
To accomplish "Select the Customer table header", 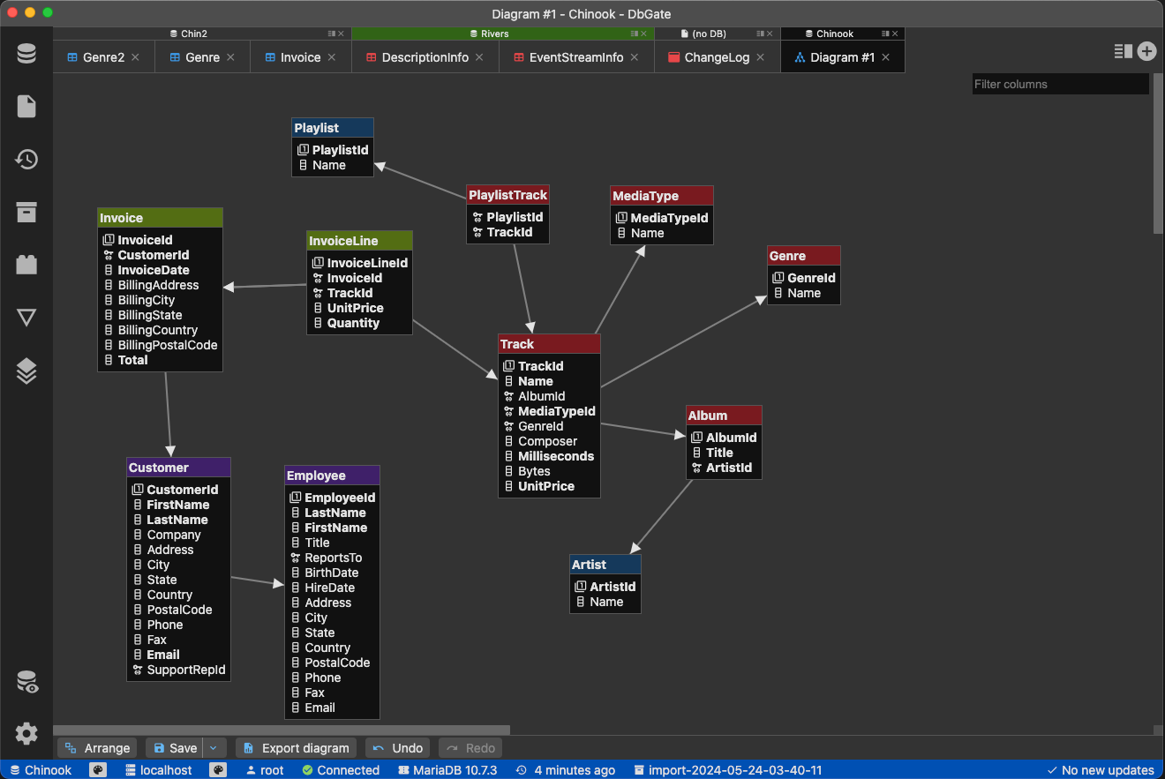I will click(x=178, y=468).
